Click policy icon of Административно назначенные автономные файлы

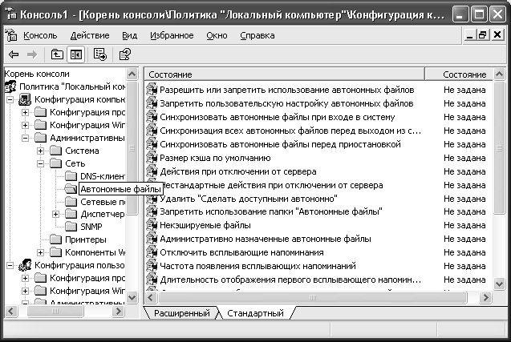pyautogui.click(x=152, y=239)
